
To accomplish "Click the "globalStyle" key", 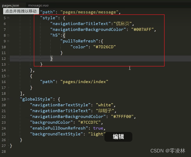I will [x=36, y=99].
